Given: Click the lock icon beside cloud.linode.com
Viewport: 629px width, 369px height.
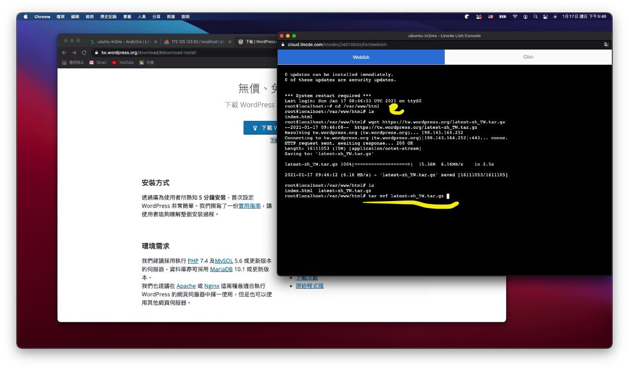Looking at the screenshot, I should pyautogui.click(x=283, y=45).
